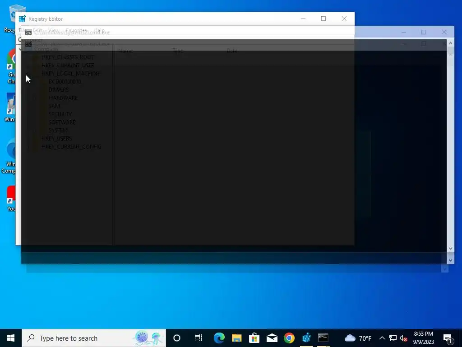Open the notification center icon
This screenshot has height=347, width=462.
click(448, 338)
